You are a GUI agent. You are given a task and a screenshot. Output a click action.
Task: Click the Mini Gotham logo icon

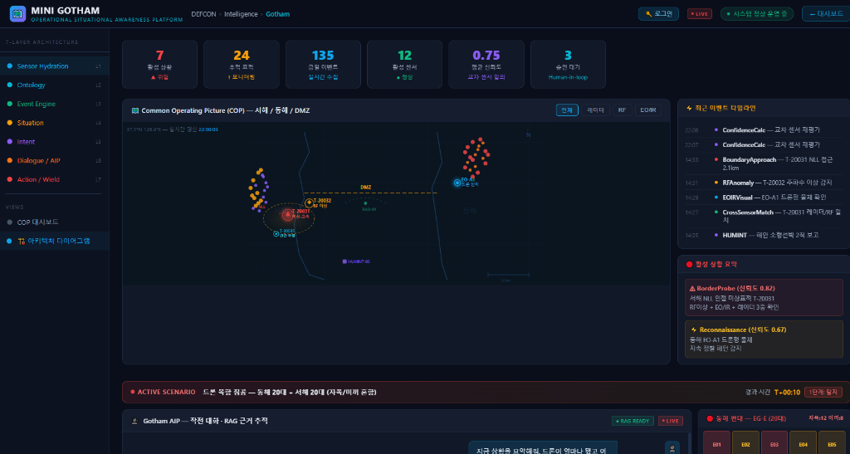click(x=17, y=13)
